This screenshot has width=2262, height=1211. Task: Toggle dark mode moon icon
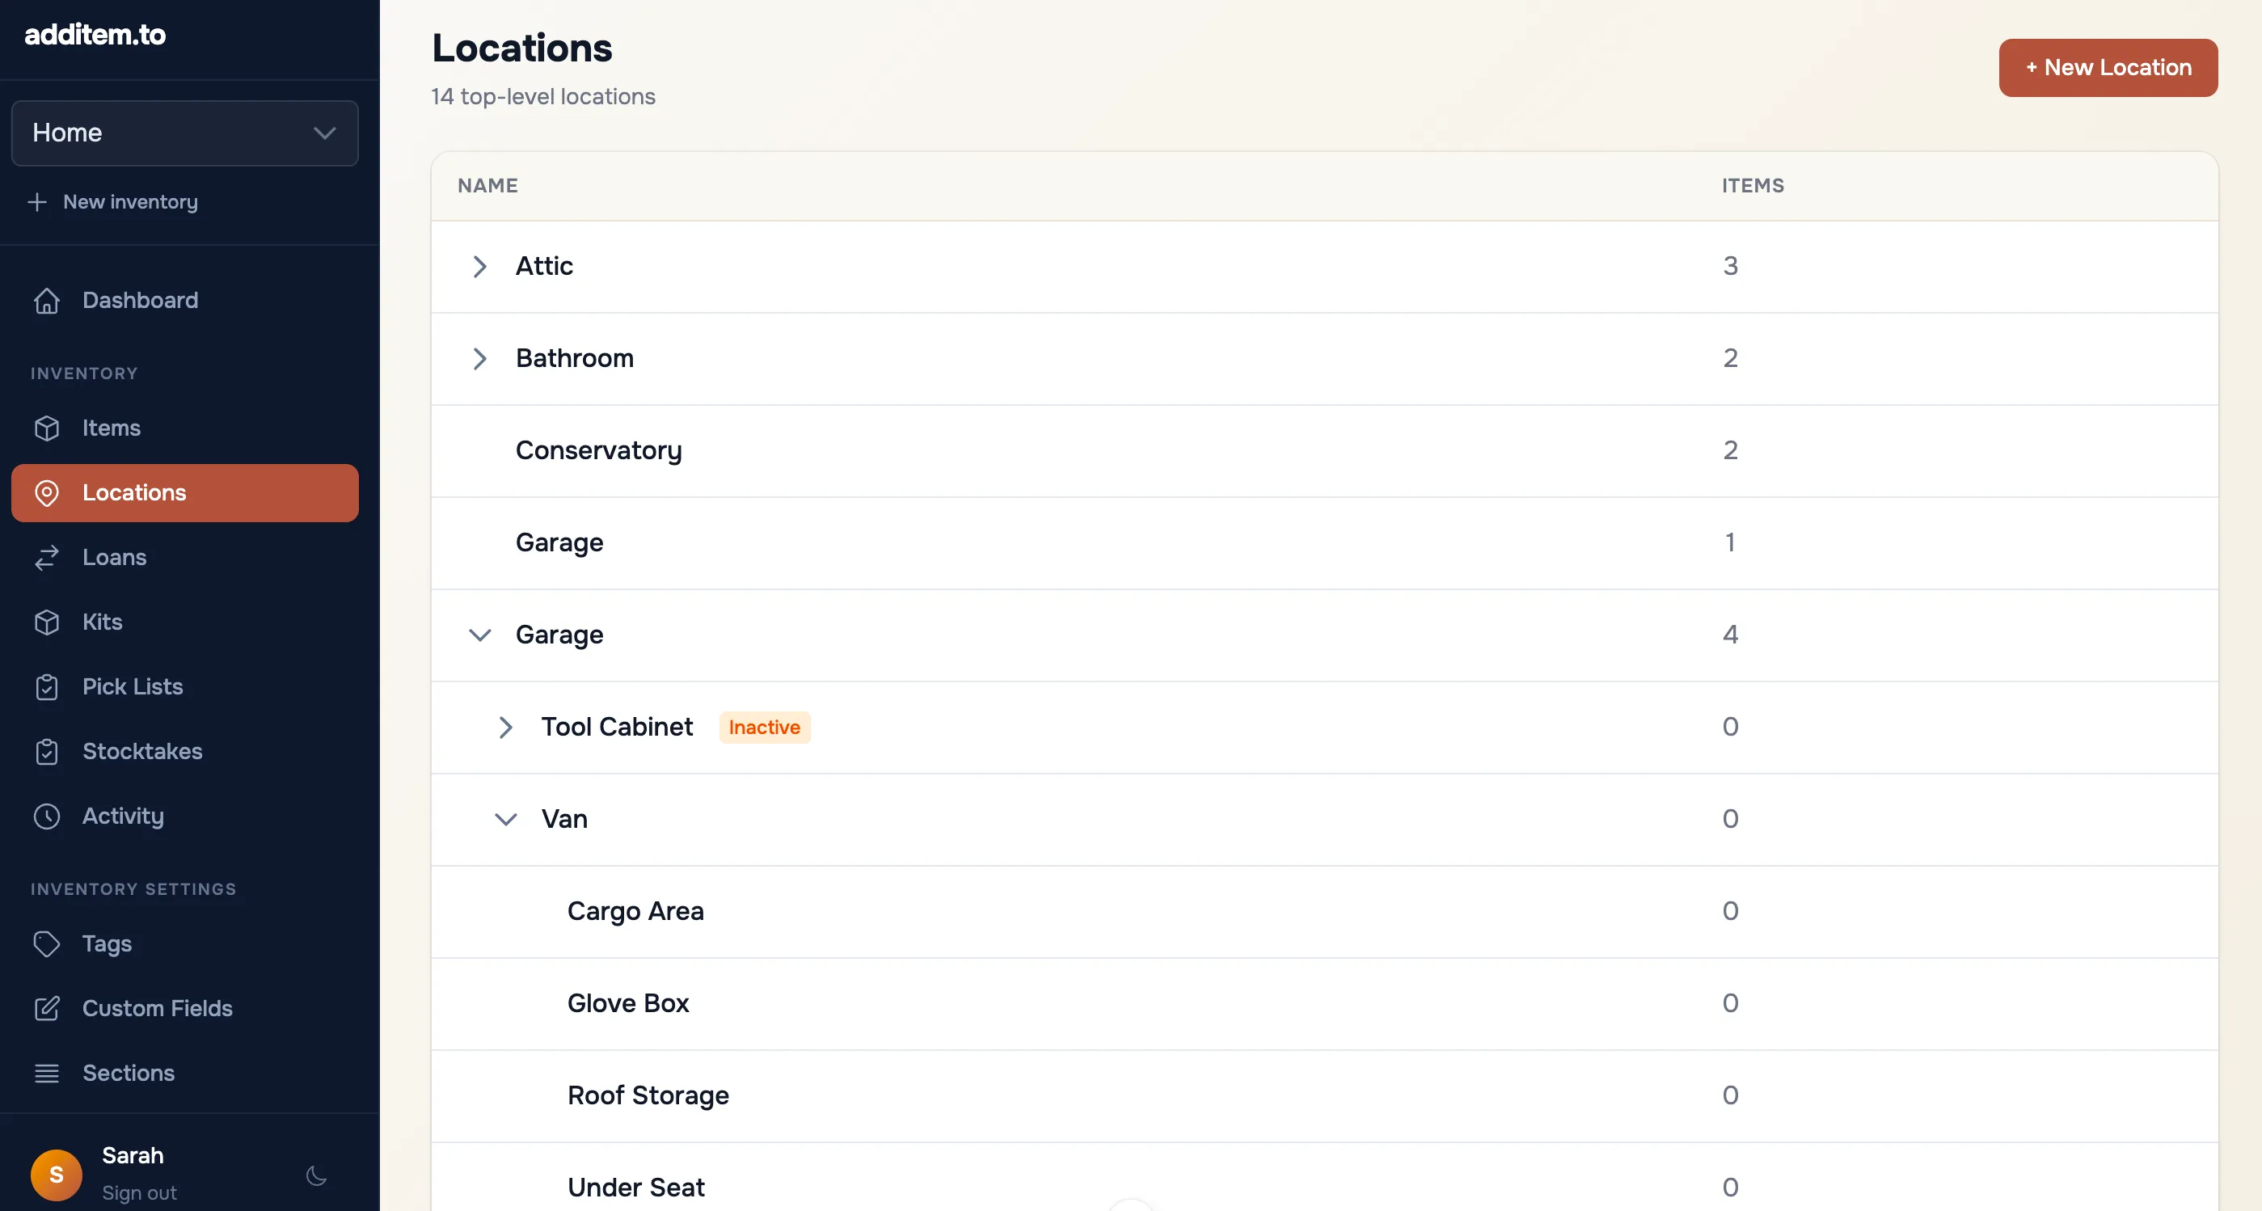tap(316, 1175)
